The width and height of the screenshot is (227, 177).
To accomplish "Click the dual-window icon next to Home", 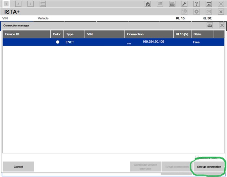I will tap(160, 4).
